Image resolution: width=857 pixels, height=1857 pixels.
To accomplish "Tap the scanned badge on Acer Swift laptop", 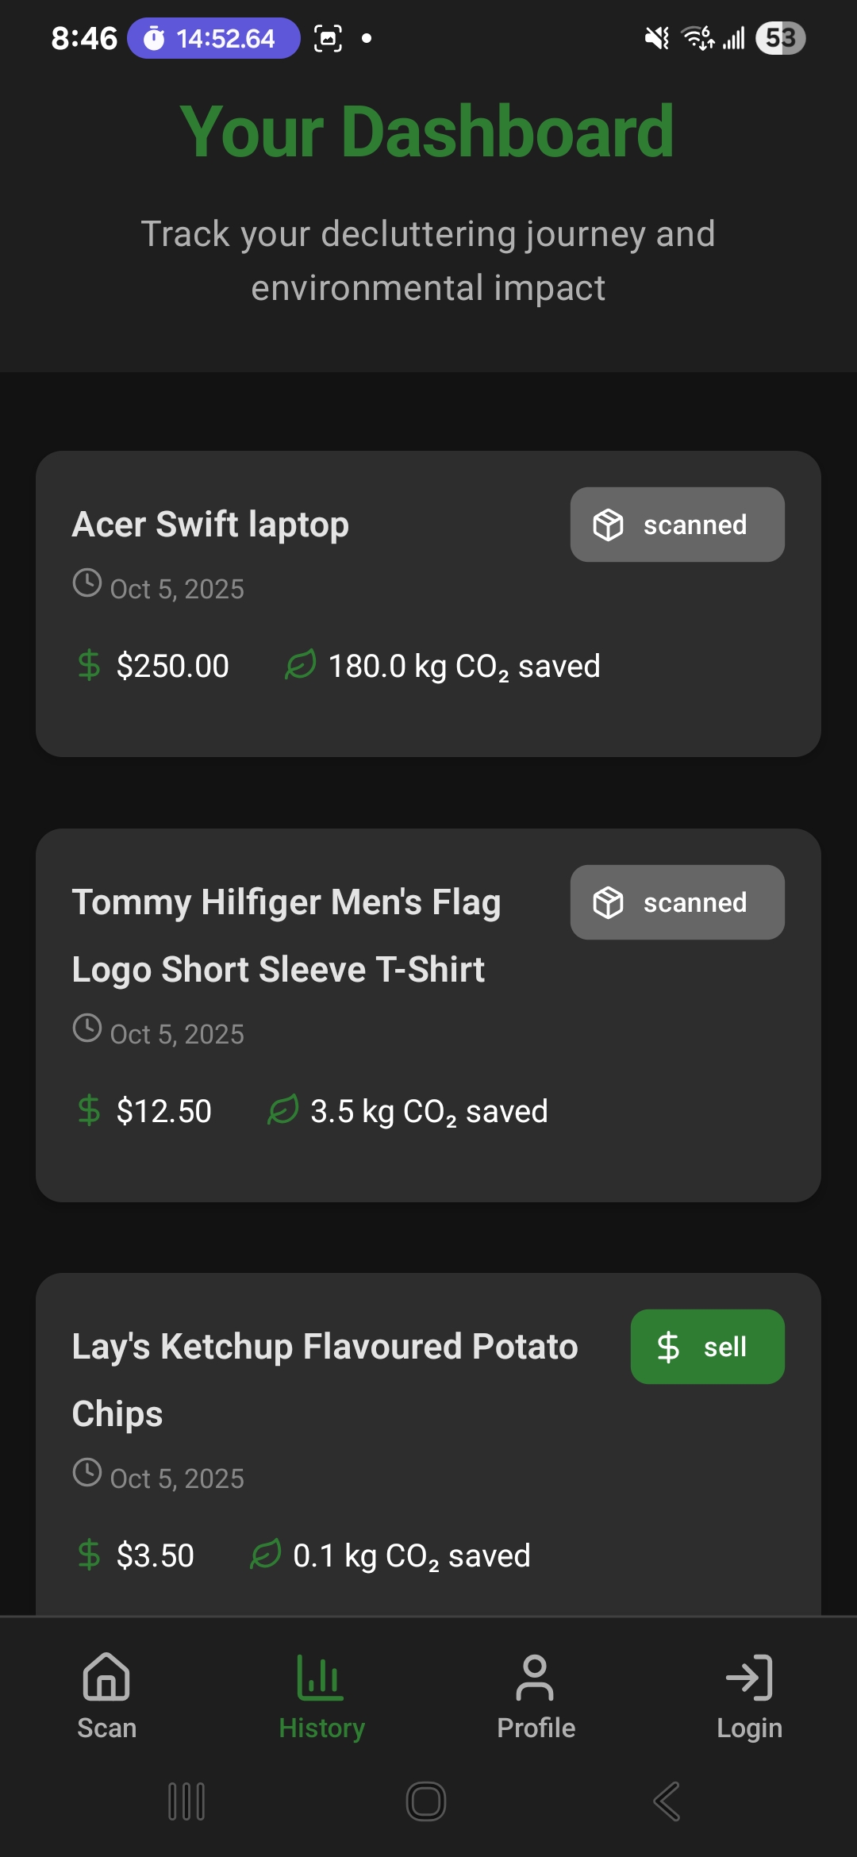I will (x=677, y=525).
